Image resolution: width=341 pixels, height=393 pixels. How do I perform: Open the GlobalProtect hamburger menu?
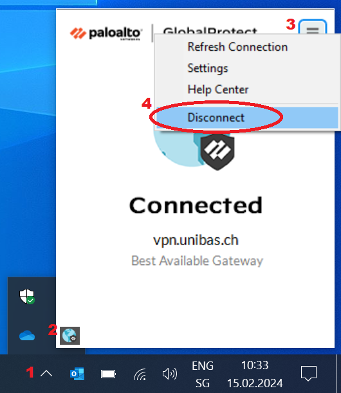coord(313,27)
